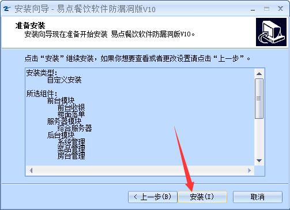Image resolution: width=290 pixels, height=210 pixels.
Task: Select the 综合服务器 component line
Action: (74, 129)
